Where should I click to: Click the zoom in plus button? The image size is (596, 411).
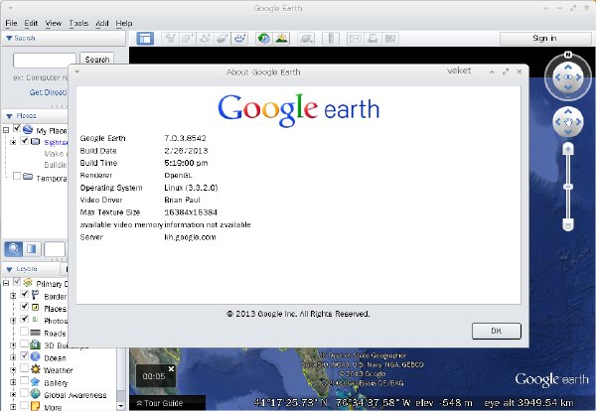pyautogui.click(x=568, y=149)
